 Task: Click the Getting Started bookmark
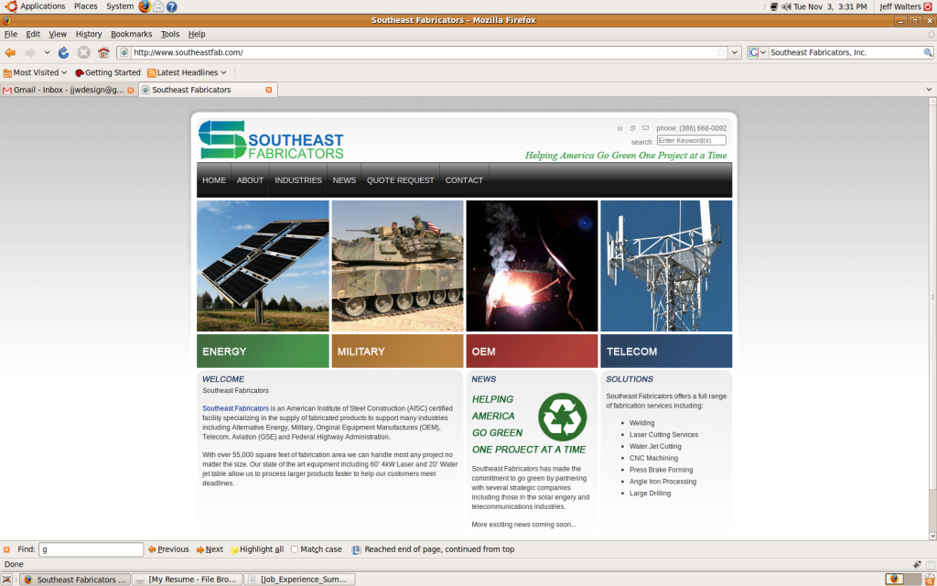coord(108,72)
